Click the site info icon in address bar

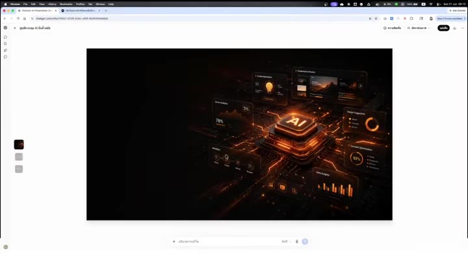pos(32,18)
